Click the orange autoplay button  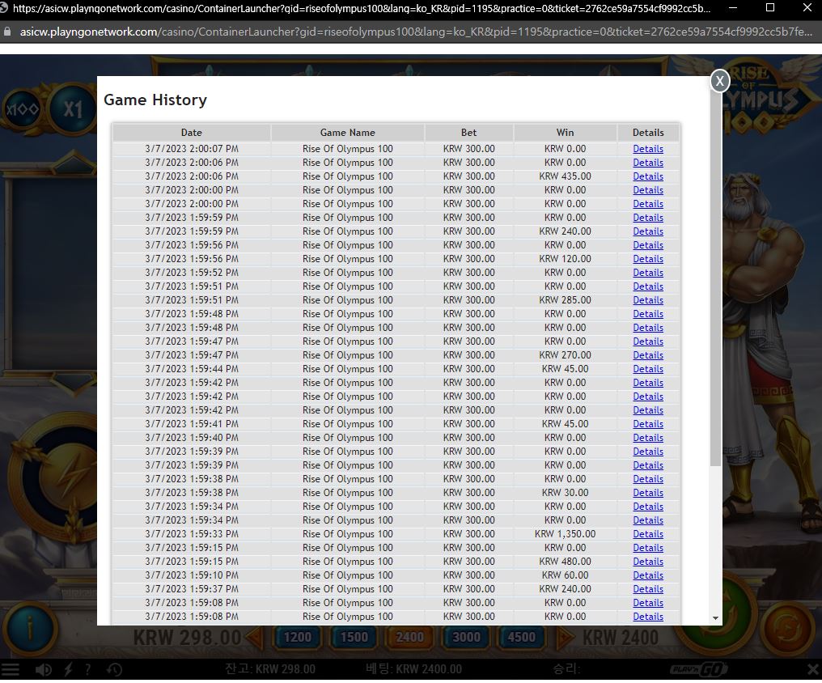(787, 629)
